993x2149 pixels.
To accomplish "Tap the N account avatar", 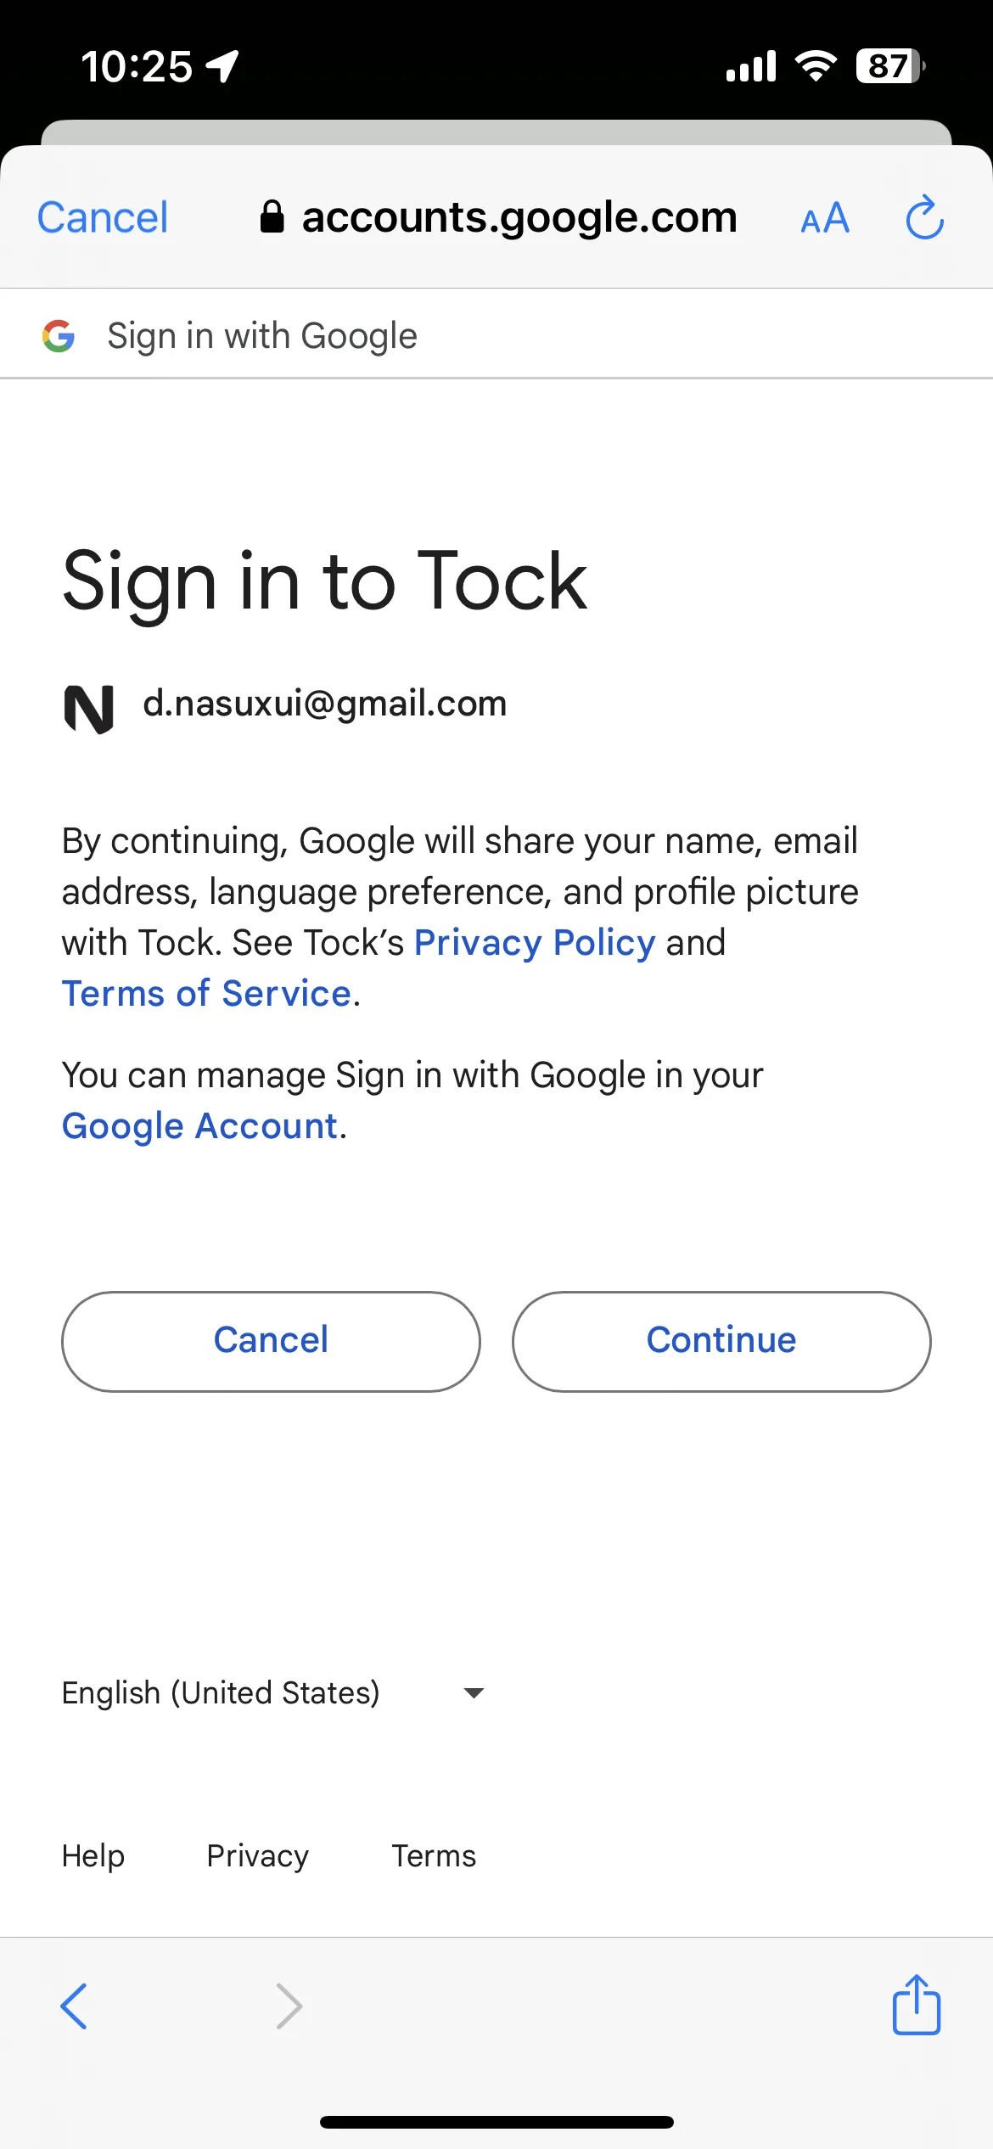I will coord(89,709).
